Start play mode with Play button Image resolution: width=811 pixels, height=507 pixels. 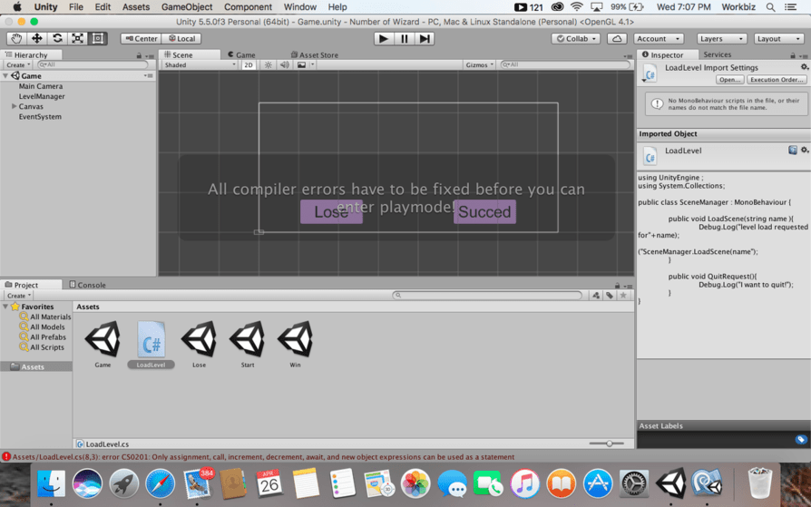[383, 38]
